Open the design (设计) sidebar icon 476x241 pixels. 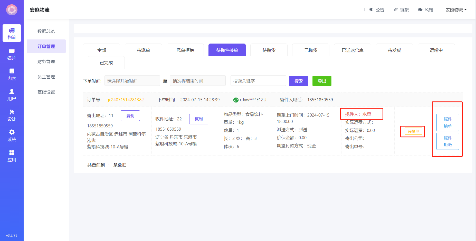click(x=12, y=112)
